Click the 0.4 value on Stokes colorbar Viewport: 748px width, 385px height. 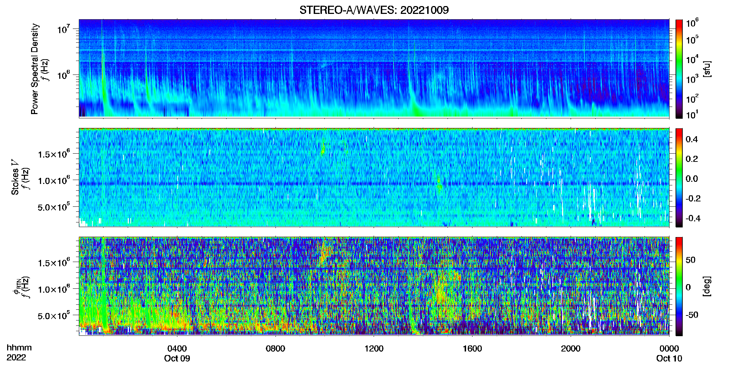692,139
